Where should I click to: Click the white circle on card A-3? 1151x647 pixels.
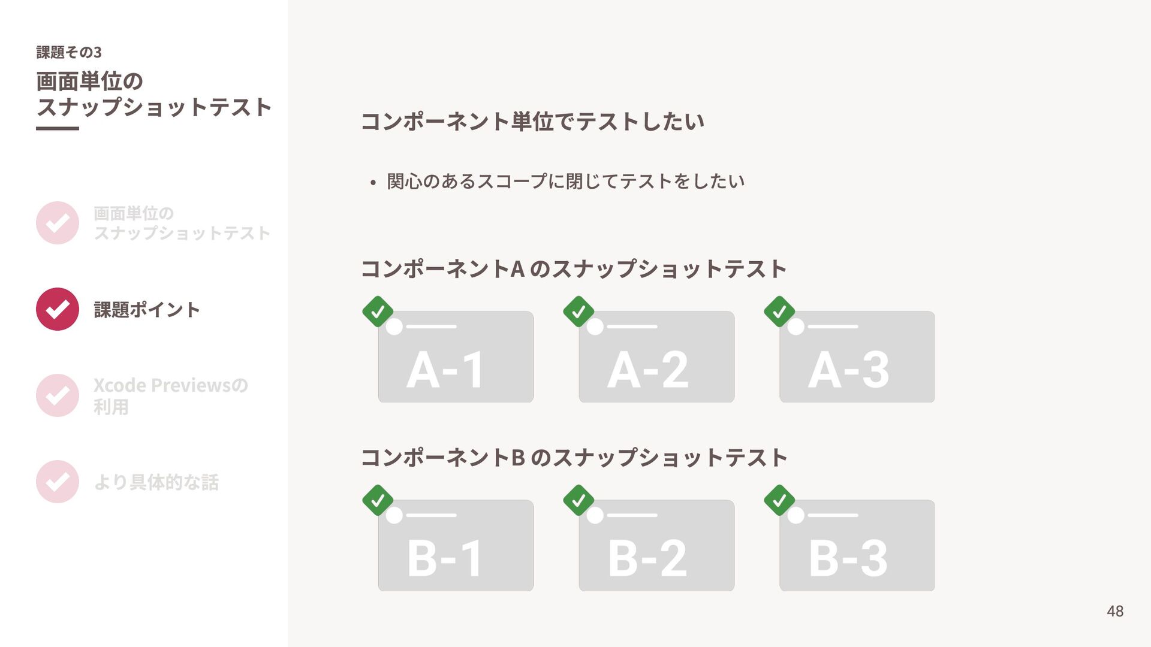click(x=796, y=326)
